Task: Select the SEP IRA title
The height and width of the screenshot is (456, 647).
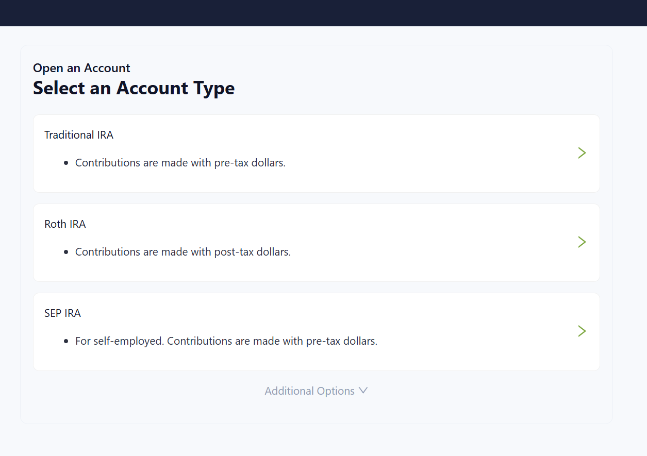Action: [62, 313]
